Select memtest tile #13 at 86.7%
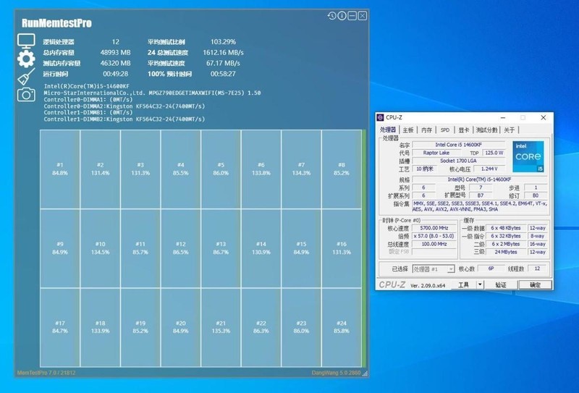Screen dimensions: 579x393 (x=221, y=248)
